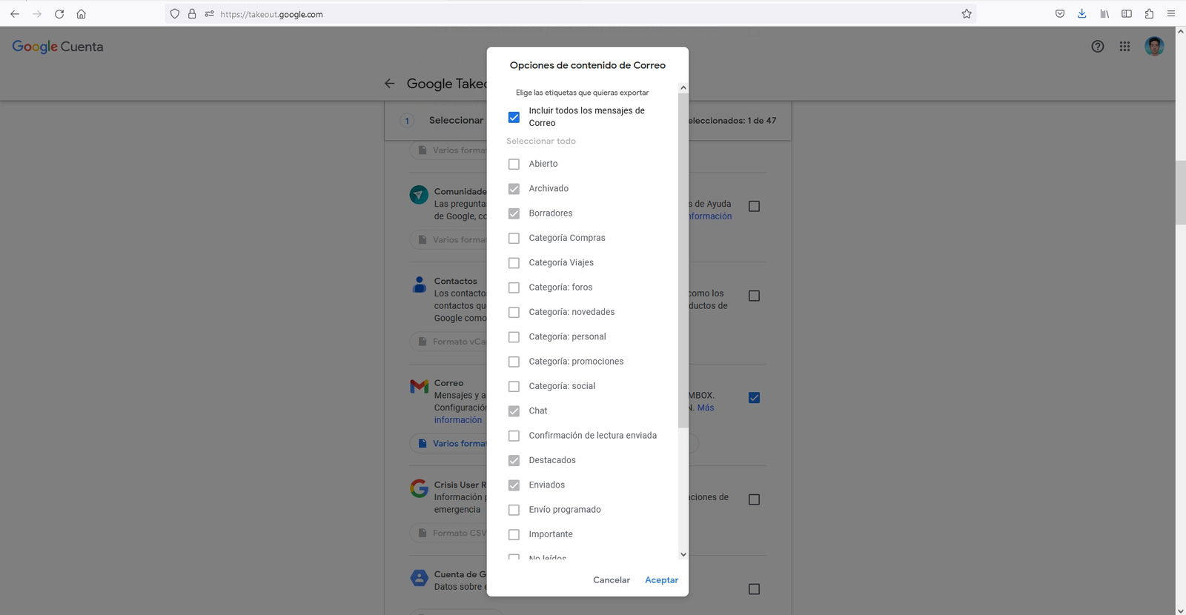Click the site security padlock icon

click(x=192, y=13)
